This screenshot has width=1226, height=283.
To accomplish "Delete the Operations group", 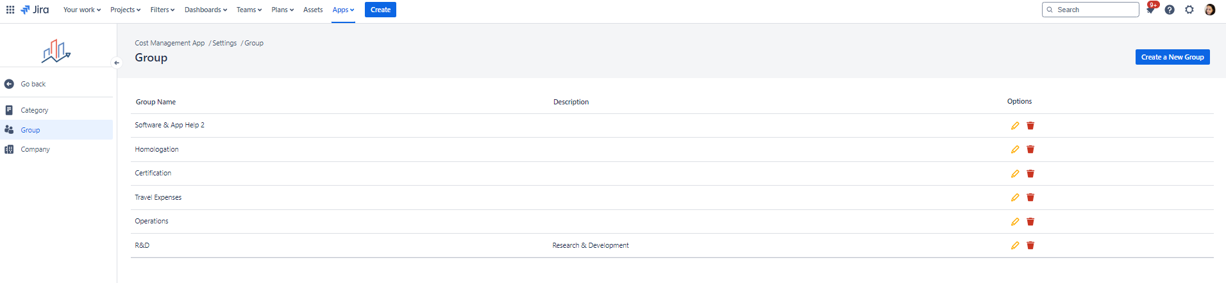I will click(1030, 222).
